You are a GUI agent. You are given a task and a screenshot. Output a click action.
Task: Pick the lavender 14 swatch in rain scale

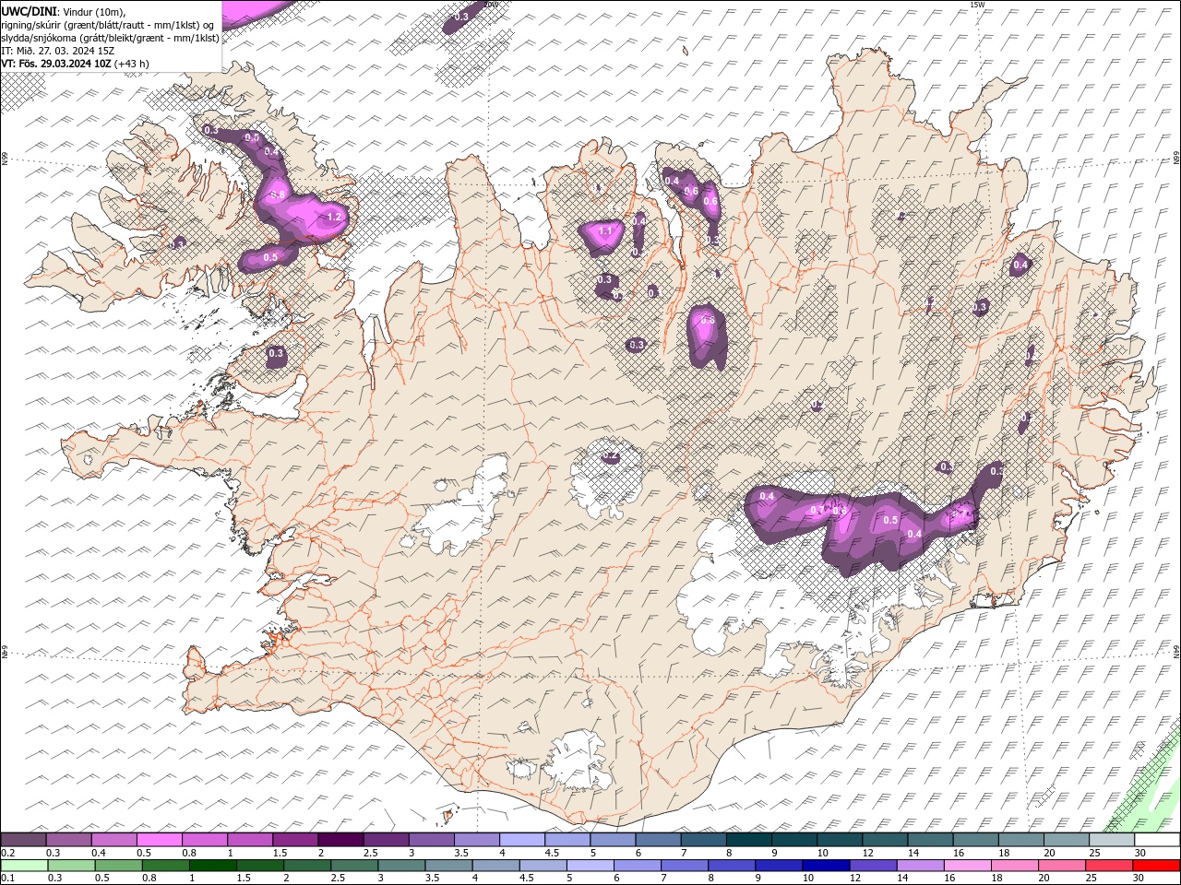coord(921,866)
